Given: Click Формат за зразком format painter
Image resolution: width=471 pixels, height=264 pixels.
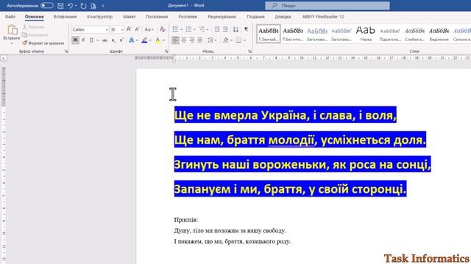Looking at the screenshot, I should (x=43, y=43).
